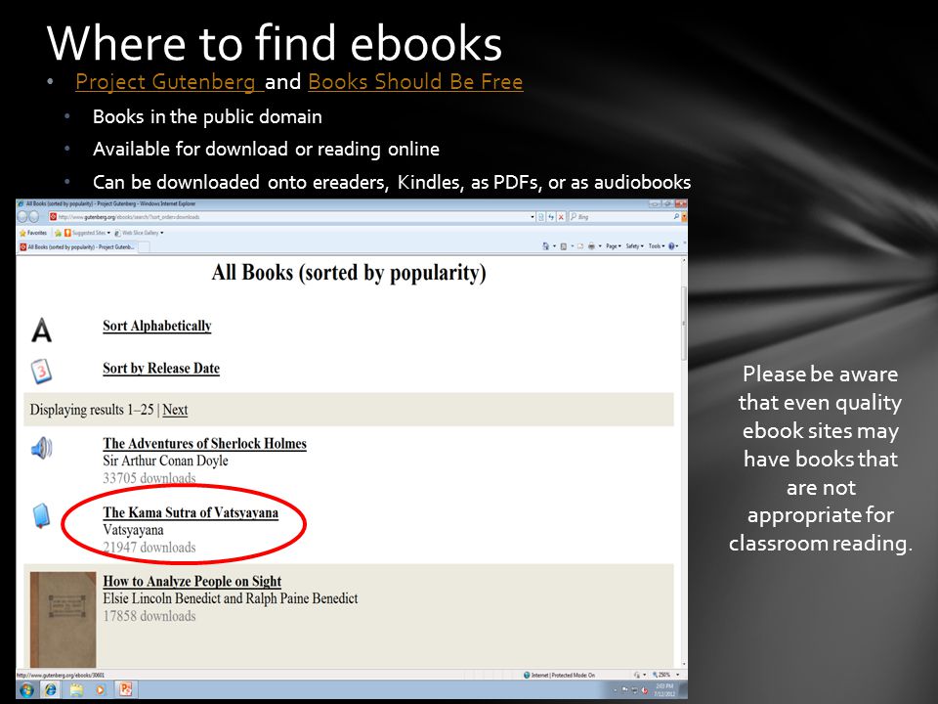Open the Tools menu
The image size is (938, 704).
657,246
